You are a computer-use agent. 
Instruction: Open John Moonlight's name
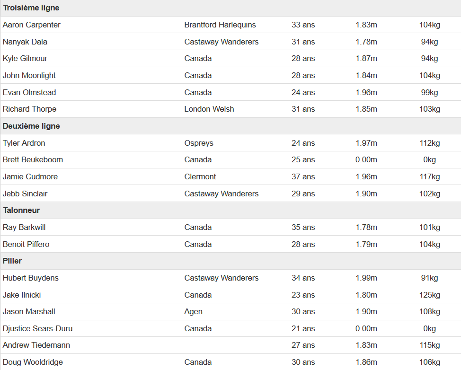[x=29, y=76]
